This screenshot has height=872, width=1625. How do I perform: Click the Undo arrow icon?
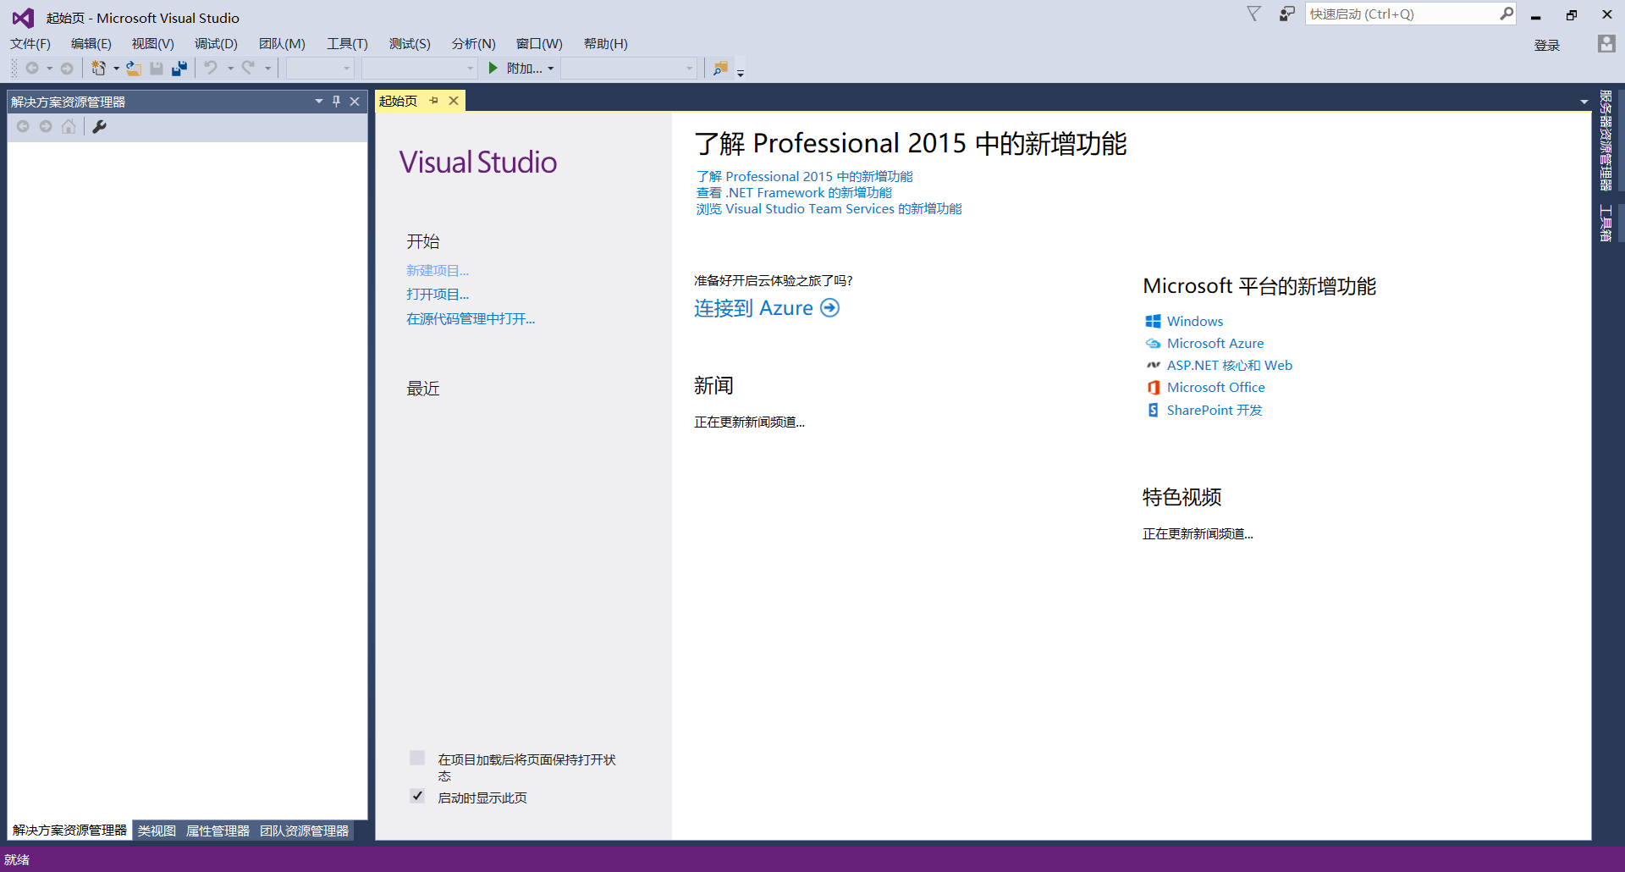[x=211, y=68]
